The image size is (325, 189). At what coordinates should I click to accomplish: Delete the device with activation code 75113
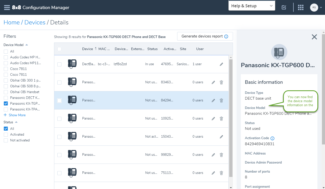click(221, 173)
